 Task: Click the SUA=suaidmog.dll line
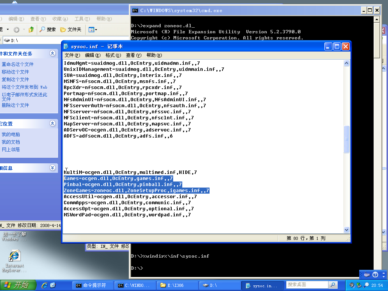pyautogui.click(x=123, y=75)
